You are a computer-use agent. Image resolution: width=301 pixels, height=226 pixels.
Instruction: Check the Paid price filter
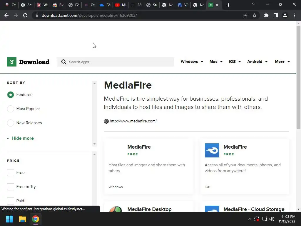tap(11, 201)
